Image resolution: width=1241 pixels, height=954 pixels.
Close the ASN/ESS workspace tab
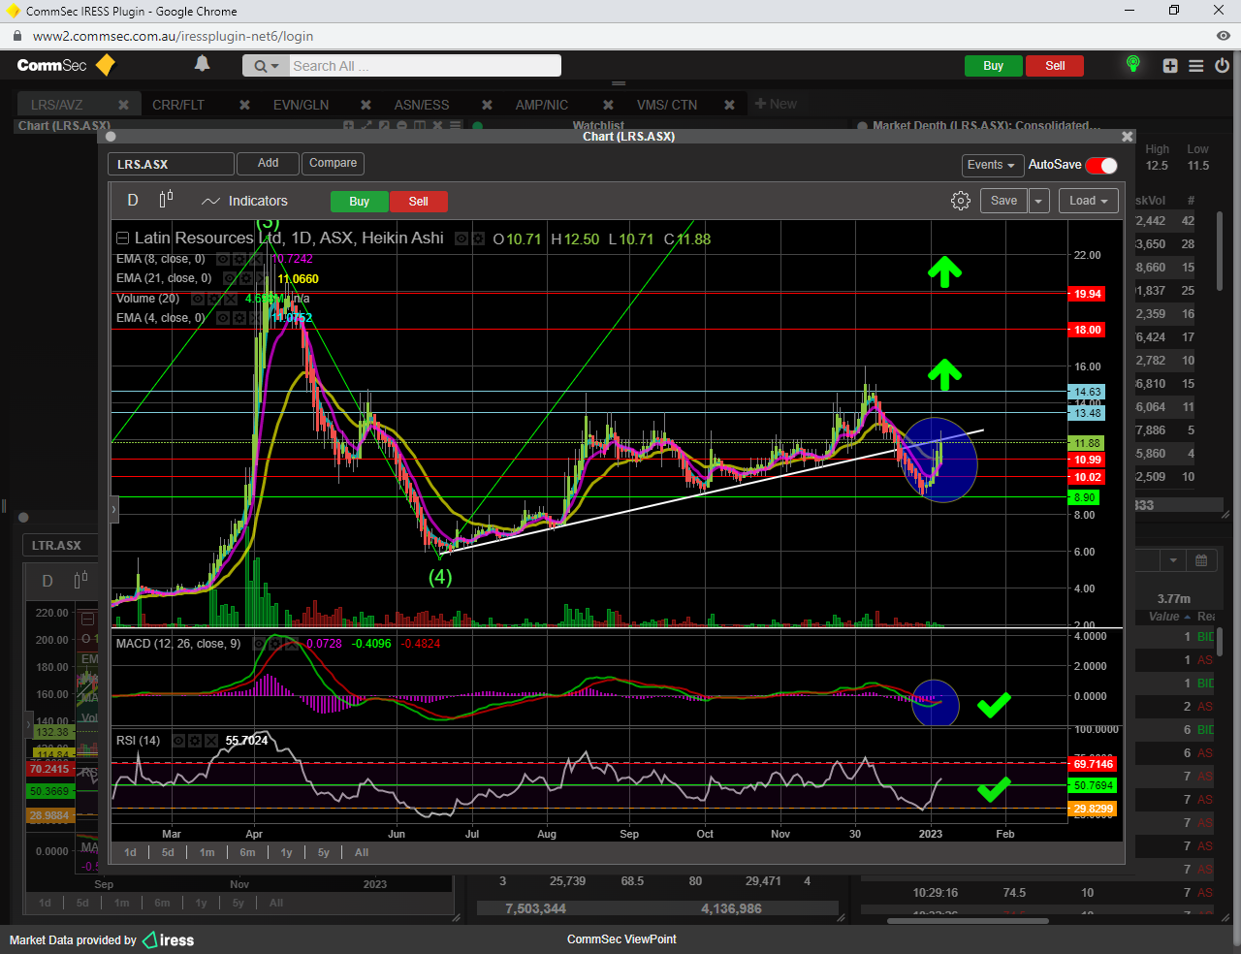[487, 105]
